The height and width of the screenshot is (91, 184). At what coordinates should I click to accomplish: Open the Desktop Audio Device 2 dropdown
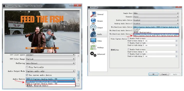coord(156,24)
